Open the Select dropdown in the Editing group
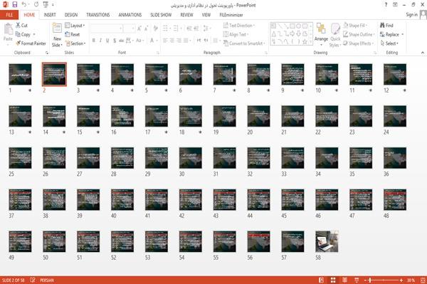This screenshot has width=427, height=284. pyautogui.click(x=389, y=43)
